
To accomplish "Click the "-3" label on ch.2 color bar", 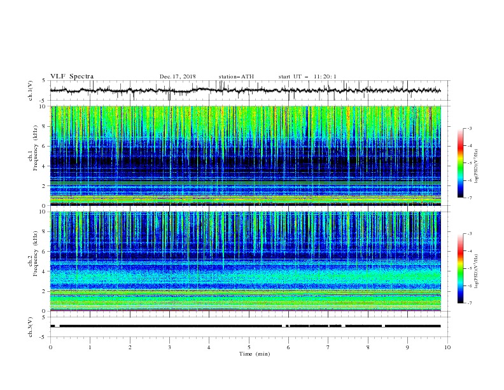I will [x=469, y=234].
